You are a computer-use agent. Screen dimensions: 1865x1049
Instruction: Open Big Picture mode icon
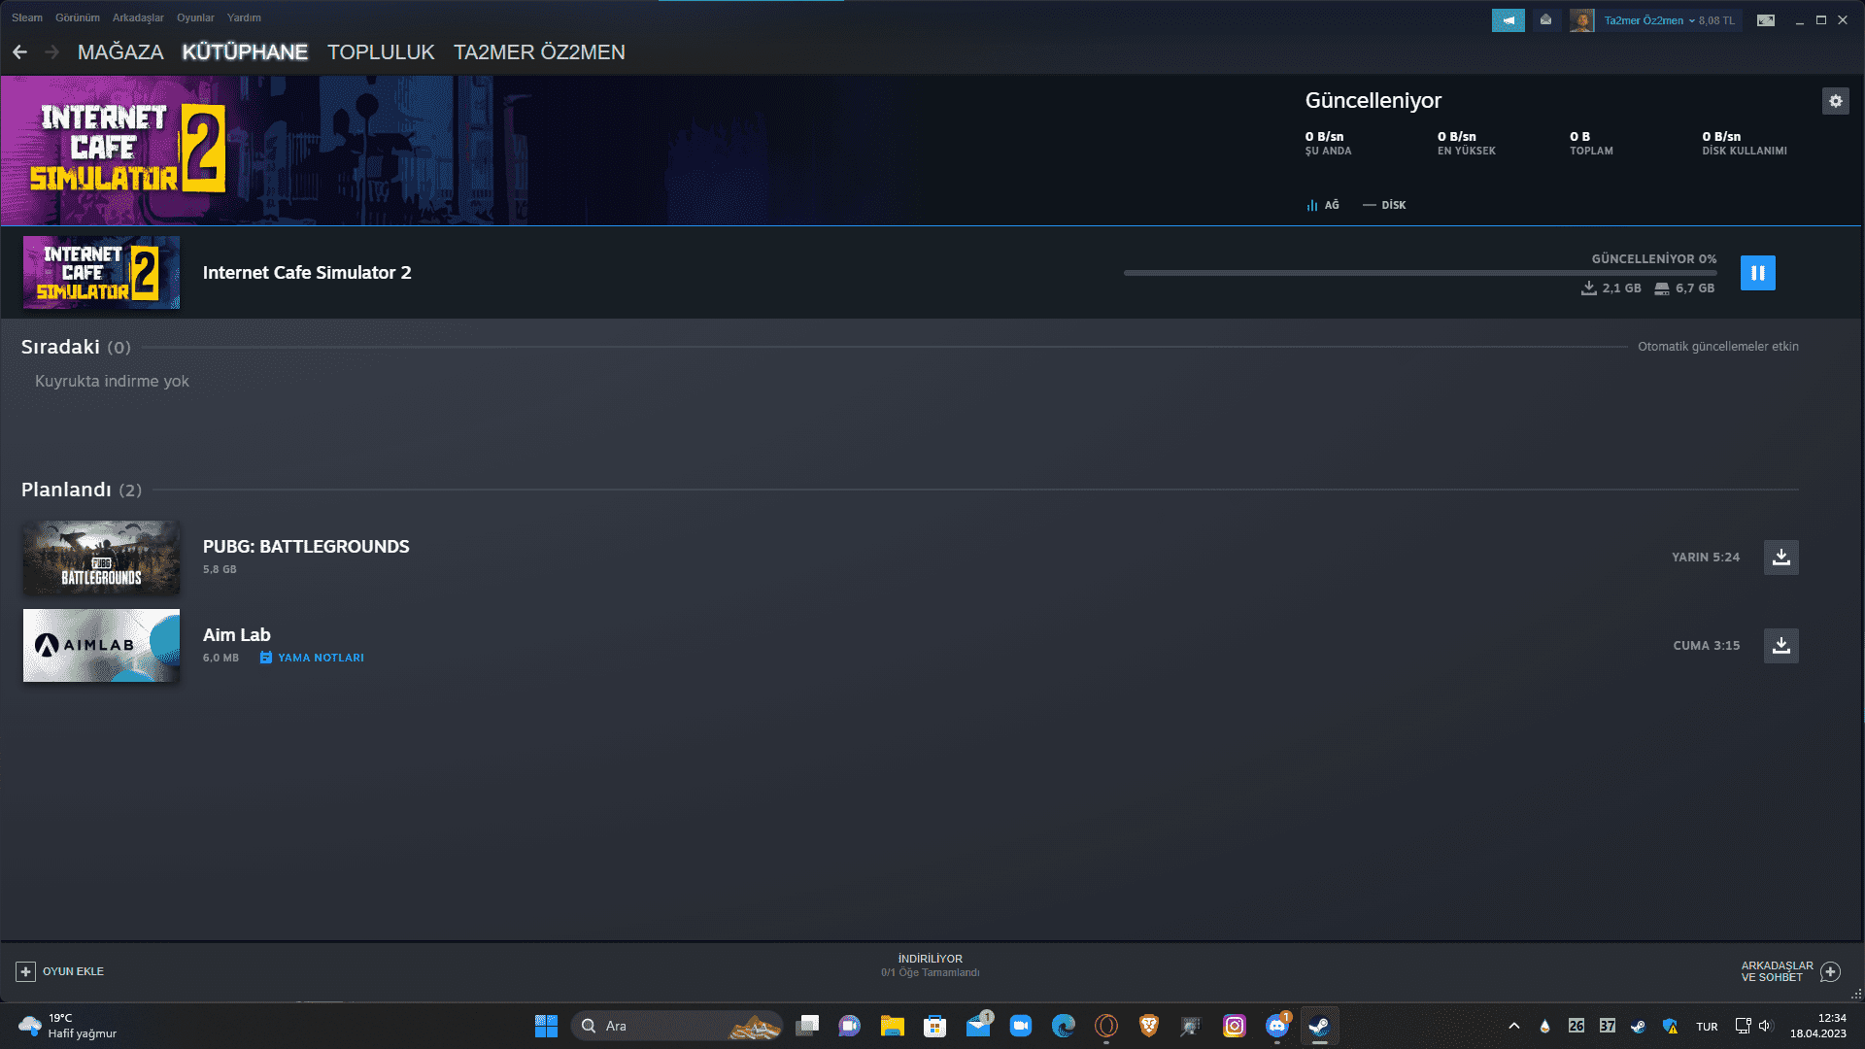tap(1765, 20)
